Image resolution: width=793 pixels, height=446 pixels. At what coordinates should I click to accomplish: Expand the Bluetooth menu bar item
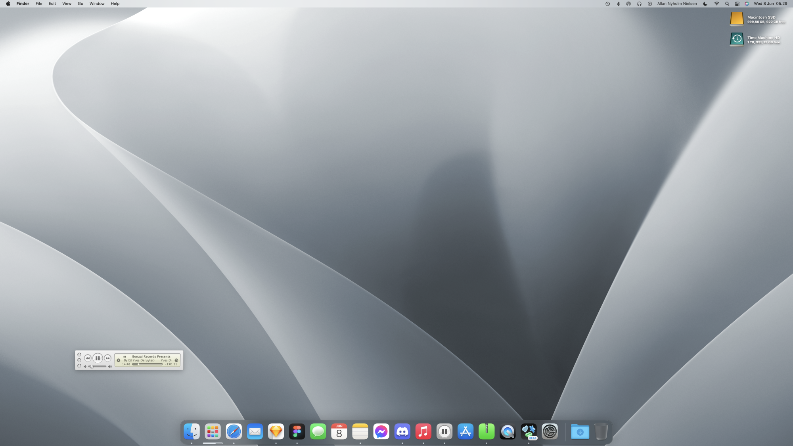click(618, 4)
